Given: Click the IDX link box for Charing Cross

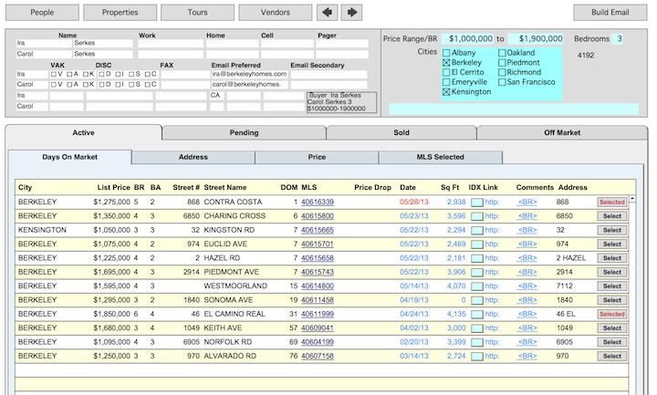Looking at the screenshot, I should click(x=476, y=216).
